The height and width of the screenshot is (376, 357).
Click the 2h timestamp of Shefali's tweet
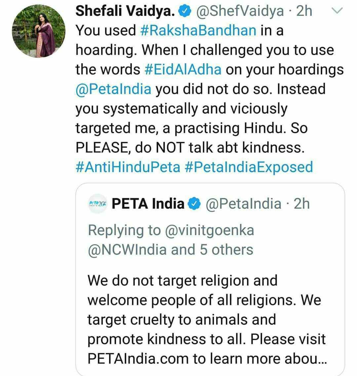click(x=304, y=11)
